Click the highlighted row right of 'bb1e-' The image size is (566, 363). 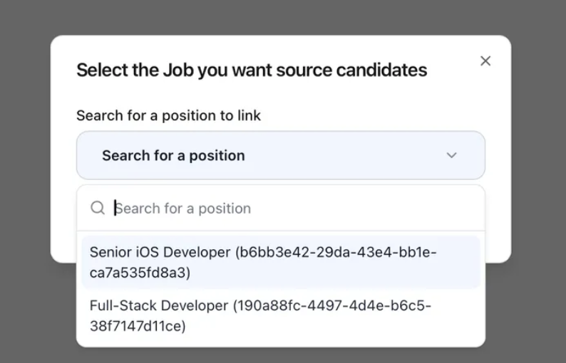(458, 252)
